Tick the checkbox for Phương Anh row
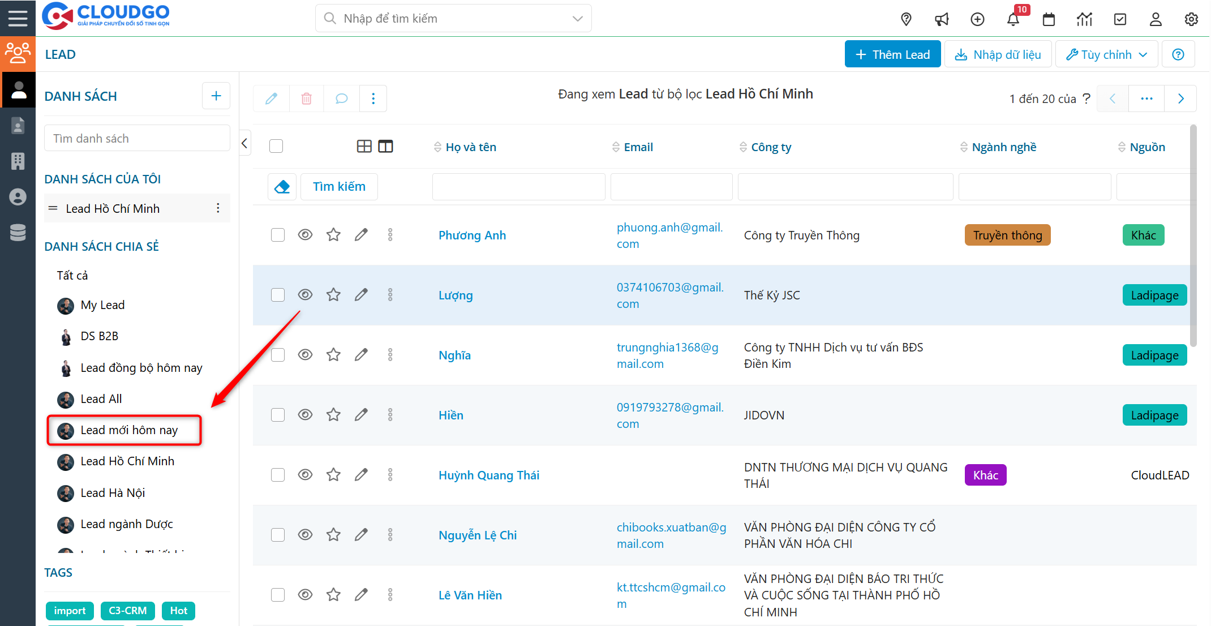1211x626 pixels. click(277, 235)
